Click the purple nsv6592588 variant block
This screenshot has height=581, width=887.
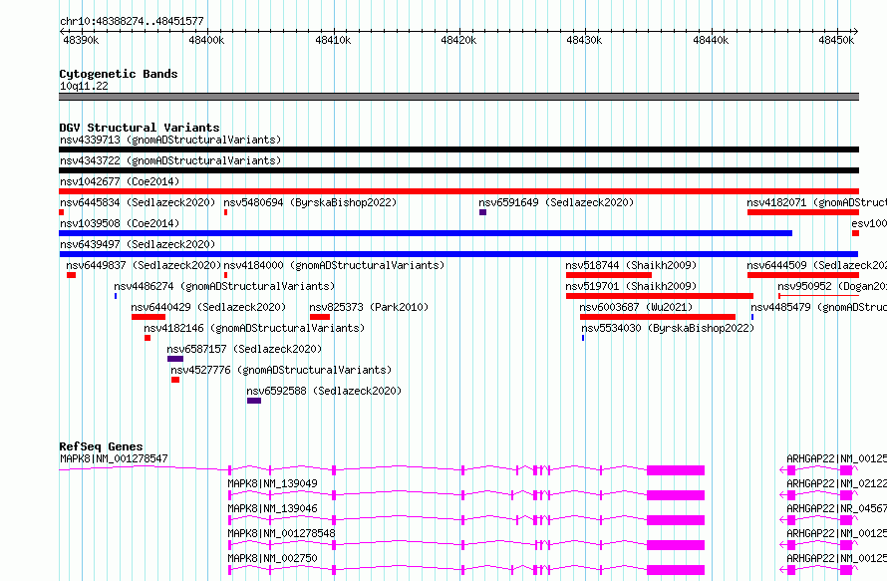click(x=254, y=401)
